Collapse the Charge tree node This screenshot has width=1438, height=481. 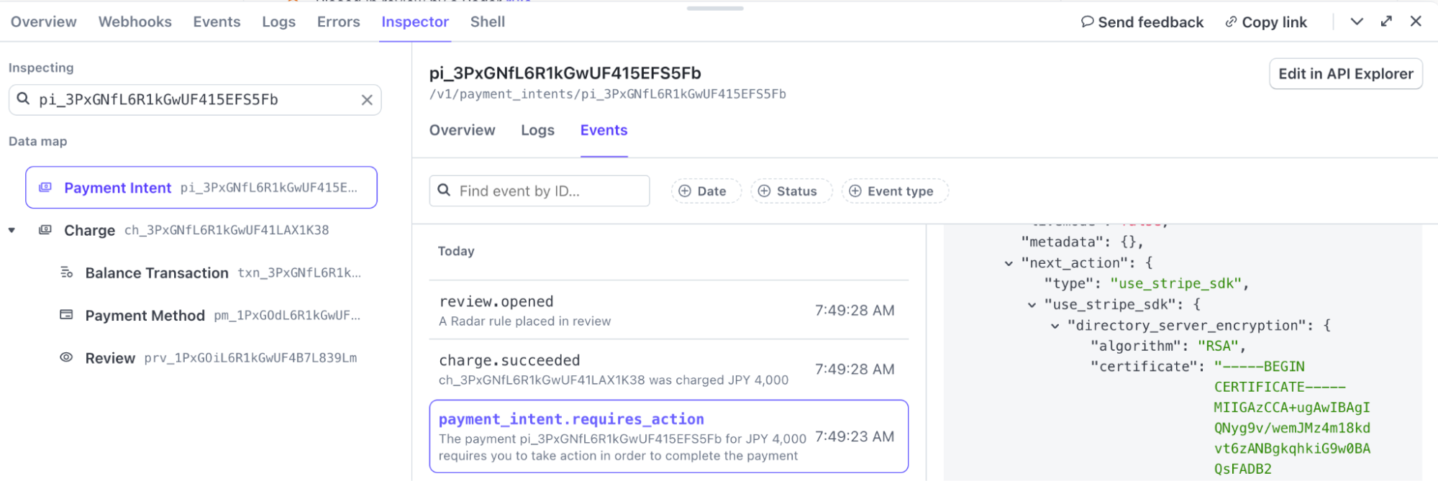tap(12, 230)
